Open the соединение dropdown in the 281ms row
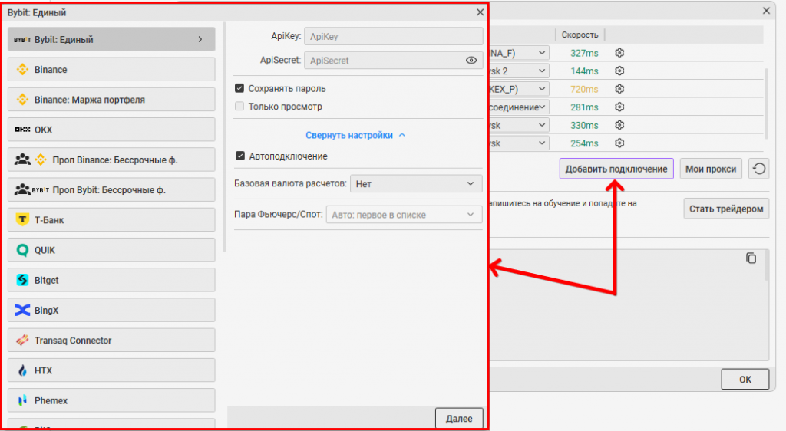The width and height of the screenshot is (786, 431). 519,107
